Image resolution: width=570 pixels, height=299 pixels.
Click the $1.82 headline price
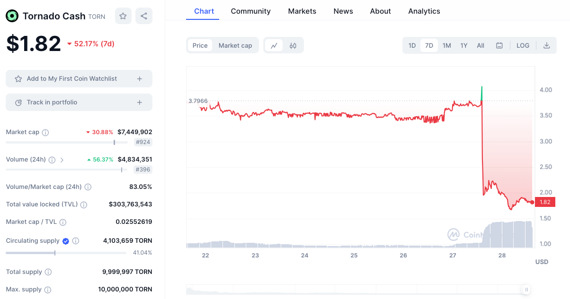tap(34, 44)
